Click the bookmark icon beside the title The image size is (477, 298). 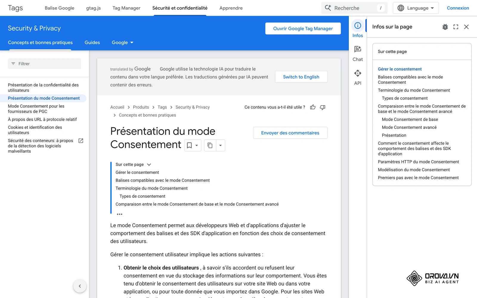[x=189, y=145]
